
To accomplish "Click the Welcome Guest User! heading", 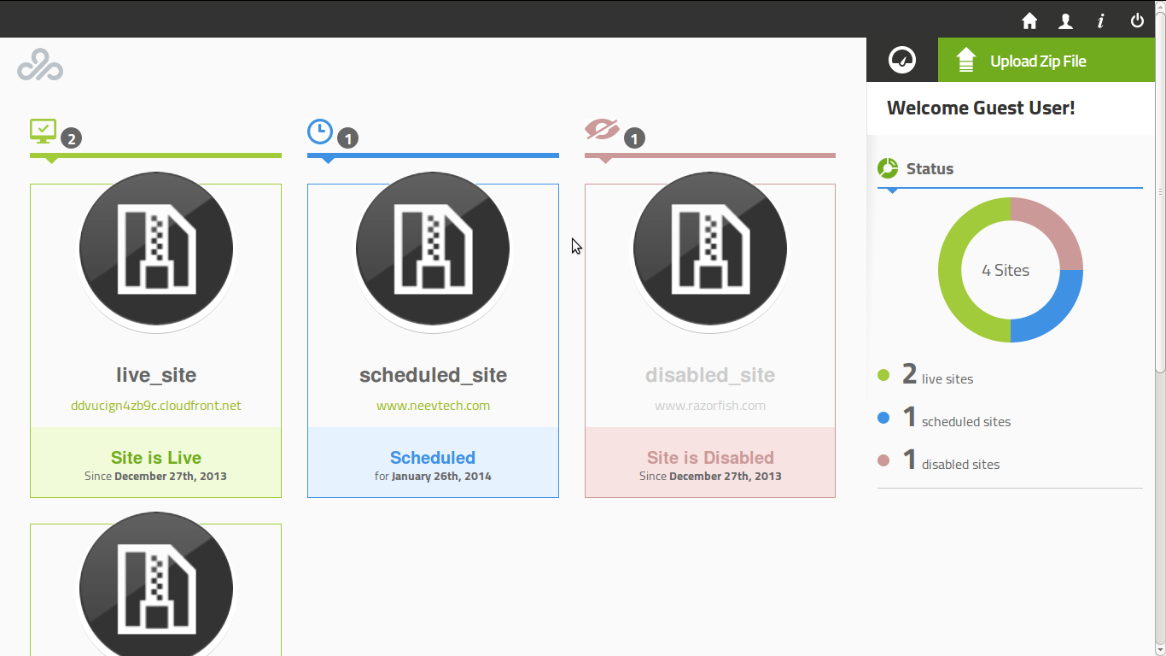I will click(981, 108).
